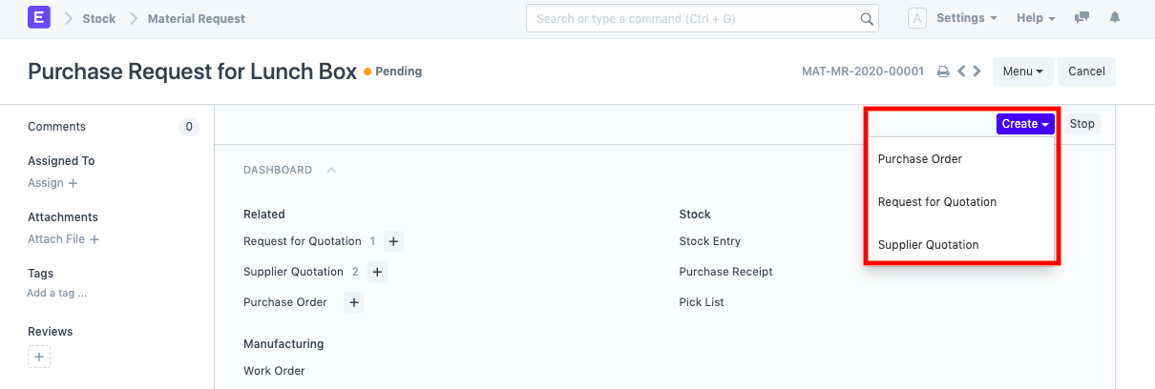Click the ERPNext home logo icon
Image resolution: width=1155 pixels, height=389 pixels.
tap(39, 18)
